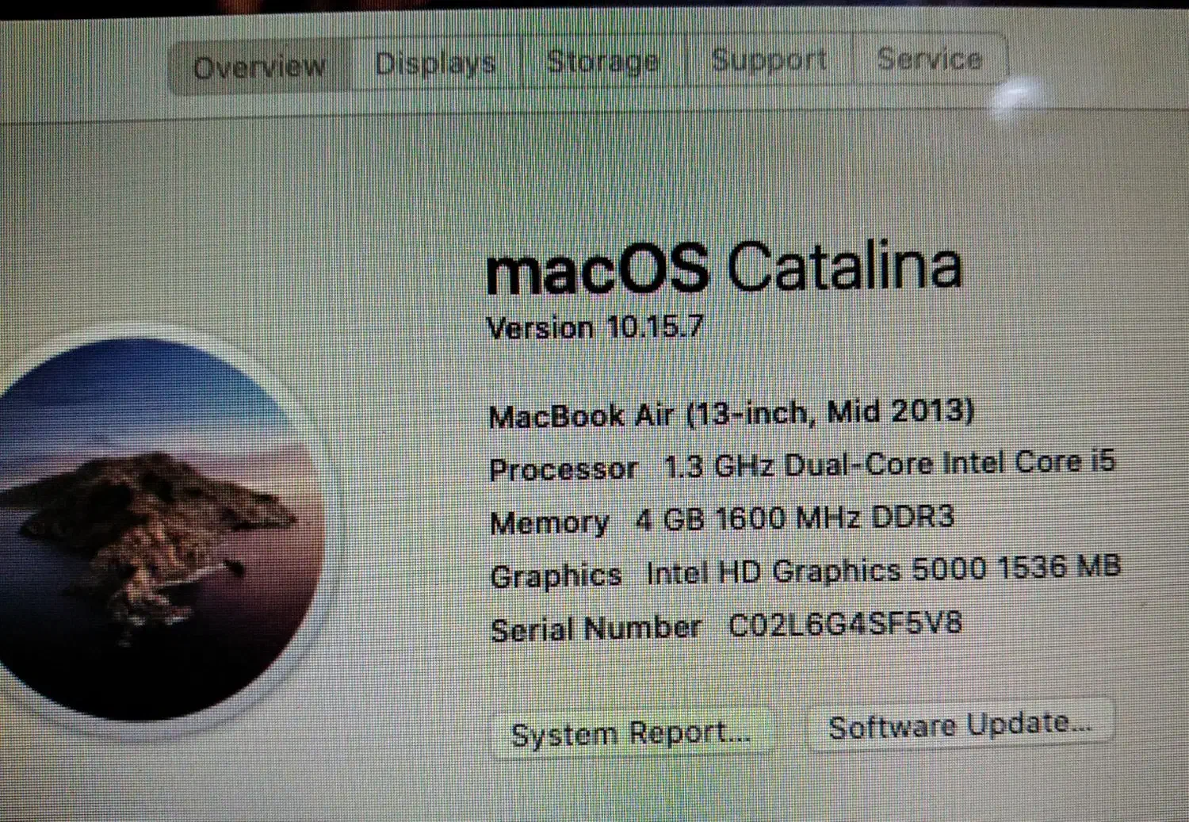Open the Service tab
Screen dimensions: 1189x822
[x=929, y=59]
